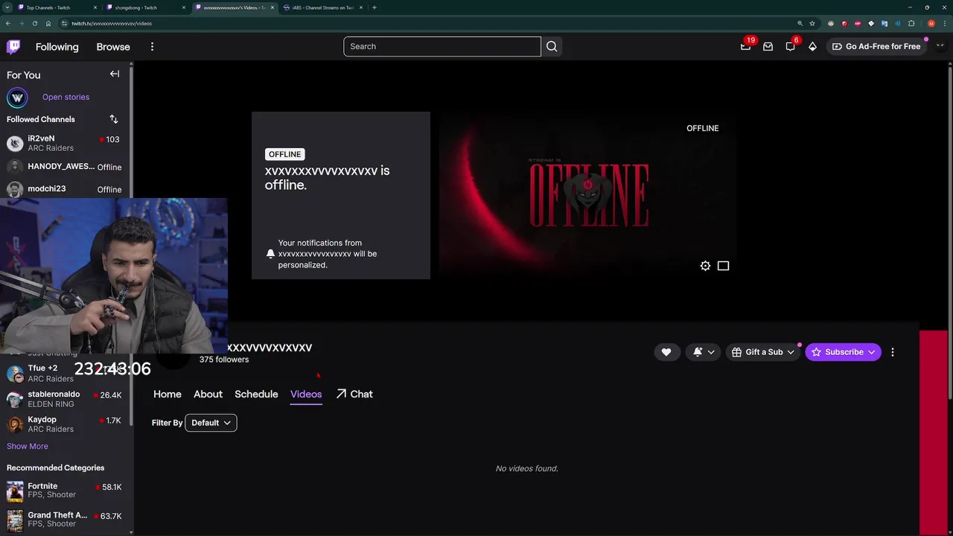The image size is (953, 536).
Task: Open browser tab search chevron dropdown
Action: click(x=7, y=7)
